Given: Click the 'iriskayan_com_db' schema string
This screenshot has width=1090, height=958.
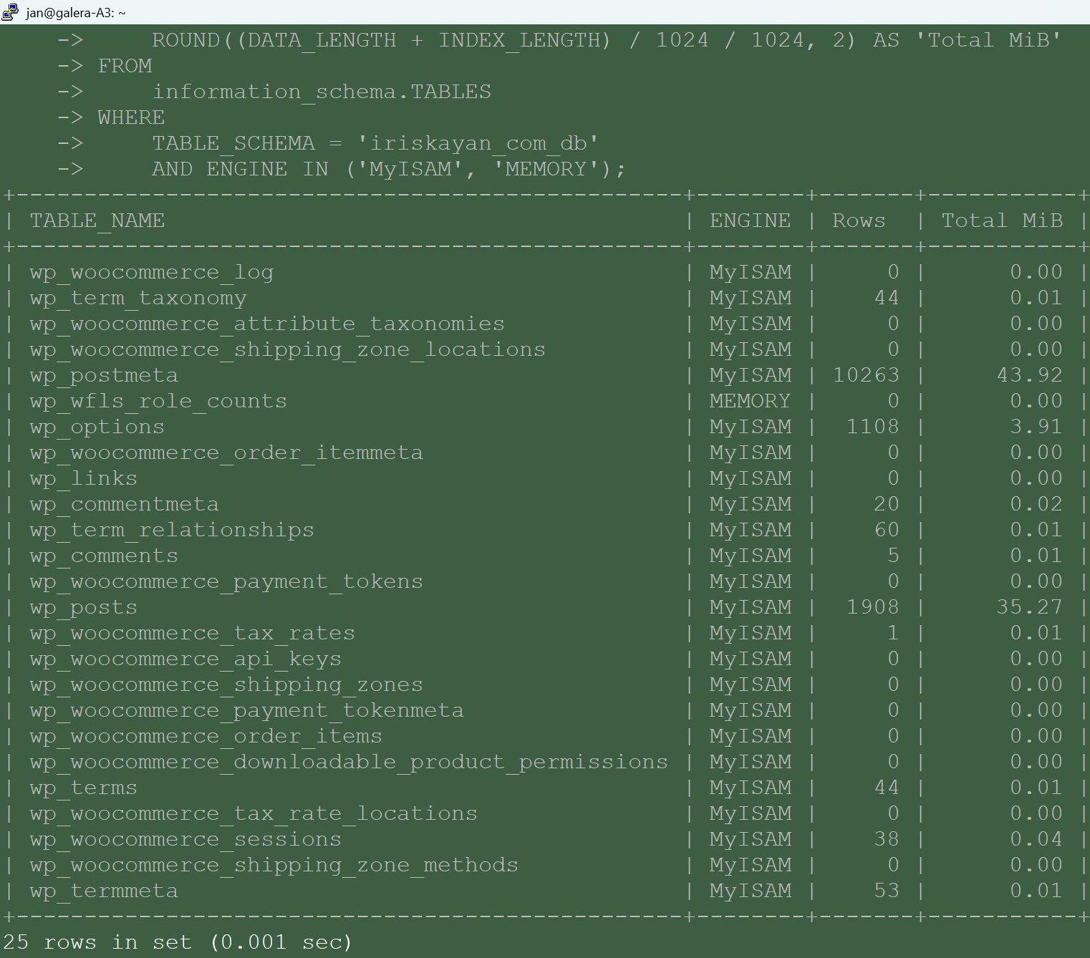Looking at the screenshot, I should (478, 143).
